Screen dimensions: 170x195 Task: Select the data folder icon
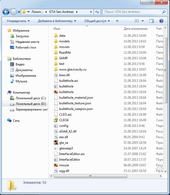56,36
